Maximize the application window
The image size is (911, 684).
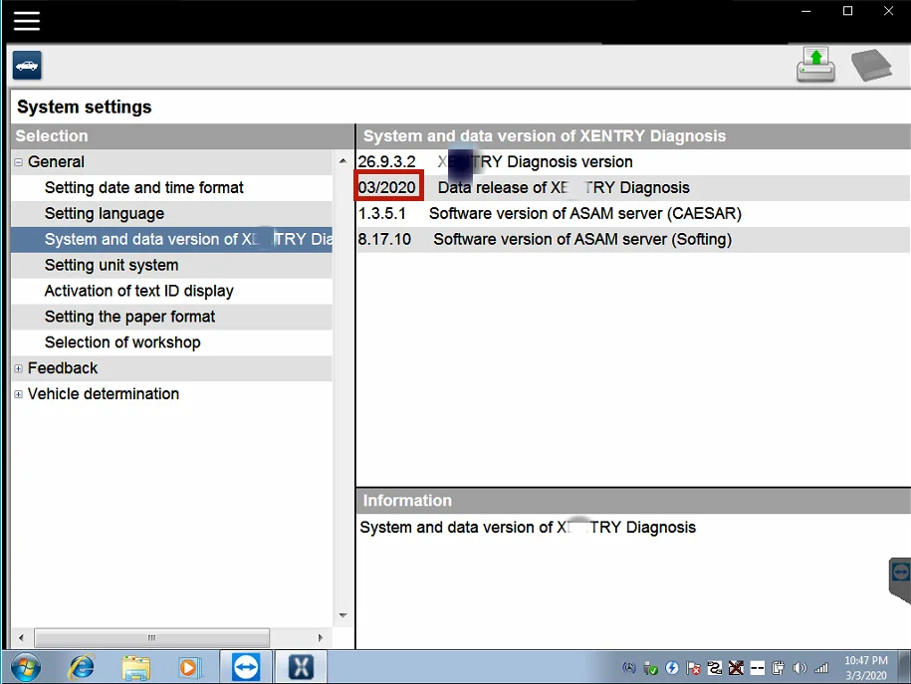[x=847, y=11]
